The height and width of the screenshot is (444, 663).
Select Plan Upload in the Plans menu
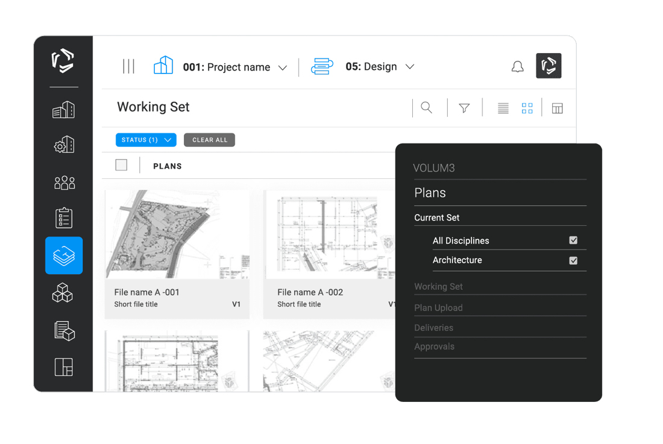438,308
